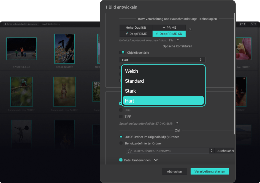
Task: Choose Weich from the sharpness list
Action: [163, 71]
